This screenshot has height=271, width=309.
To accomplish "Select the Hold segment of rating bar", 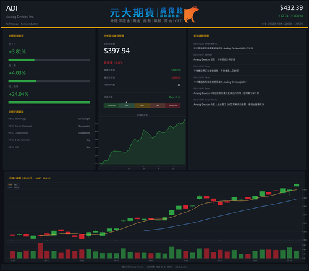I will pos(142,106).
